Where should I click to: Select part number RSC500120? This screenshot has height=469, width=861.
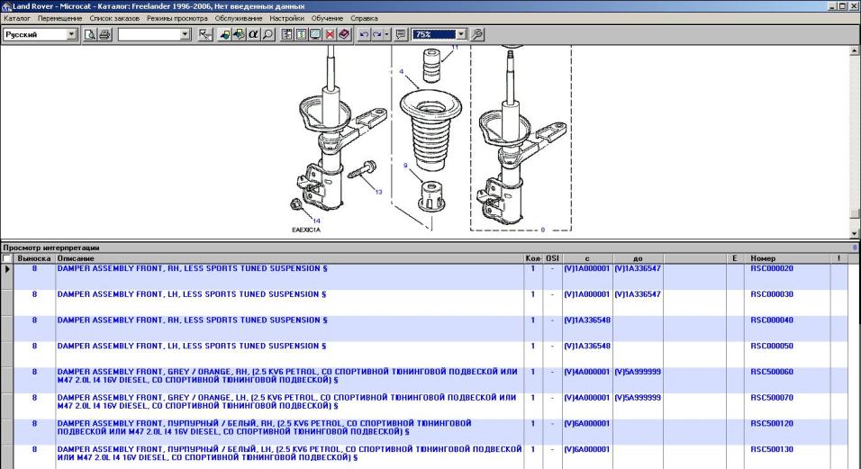point(772,423)
